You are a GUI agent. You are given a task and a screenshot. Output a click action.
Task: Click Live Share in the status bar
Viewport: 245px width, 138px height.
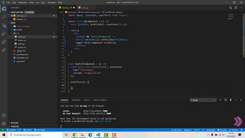pos(40,130)
